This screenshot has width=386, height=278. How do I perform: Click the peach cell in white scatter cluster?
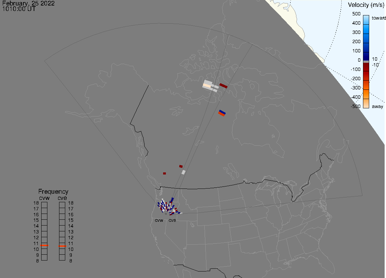tap(207, 86)
